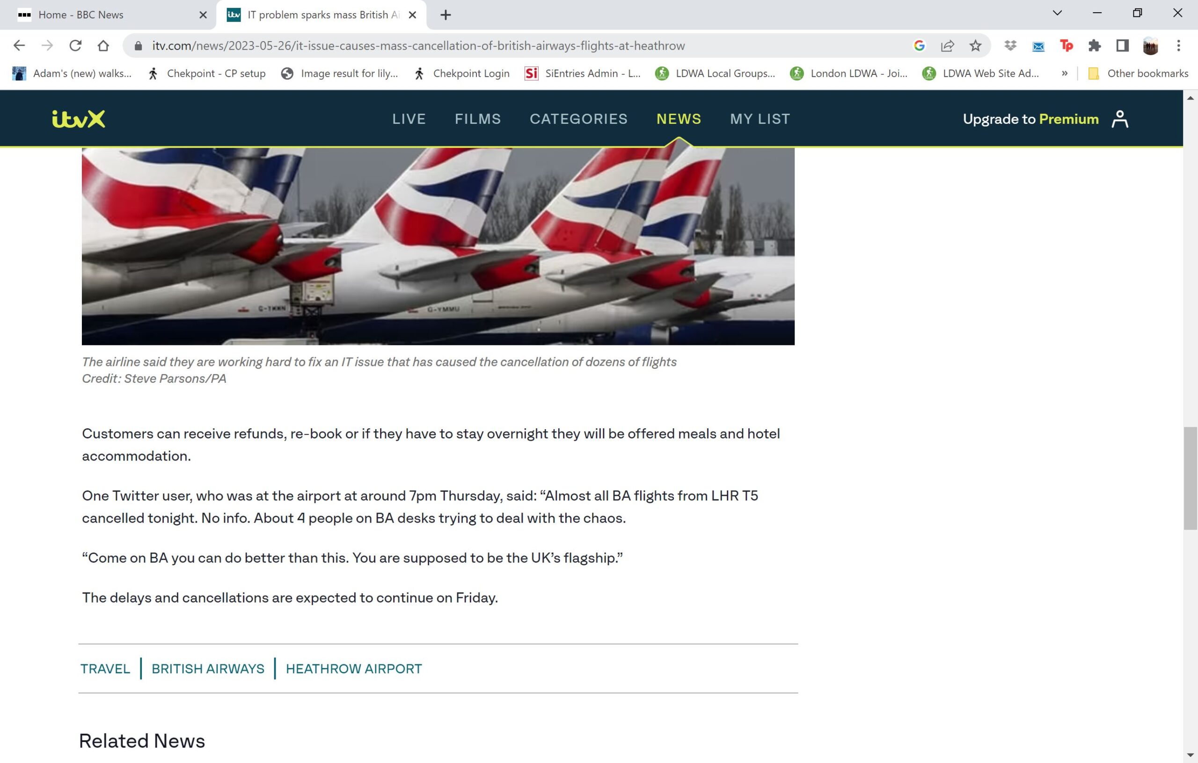This screenshot has width=1198, height=763.
Task: Click the Google icon in address bar
Action: (x=919, y=46)
